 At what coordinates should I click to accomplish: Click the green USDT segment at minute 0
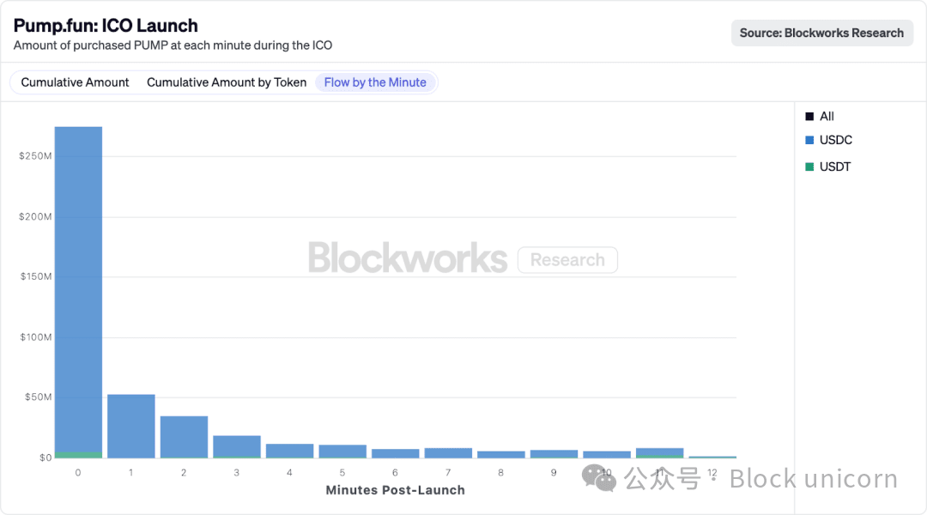tap(78, 455)
